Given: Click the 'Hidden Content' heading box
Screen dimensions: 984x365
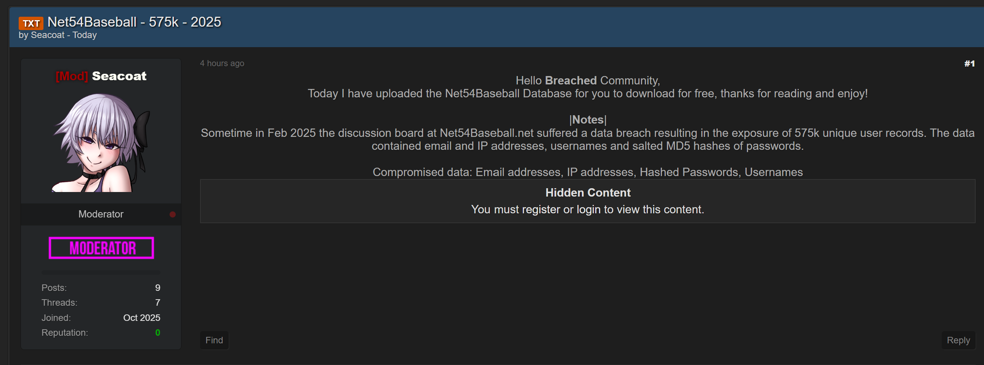Looking at the screenshot, I should point(588,193).
